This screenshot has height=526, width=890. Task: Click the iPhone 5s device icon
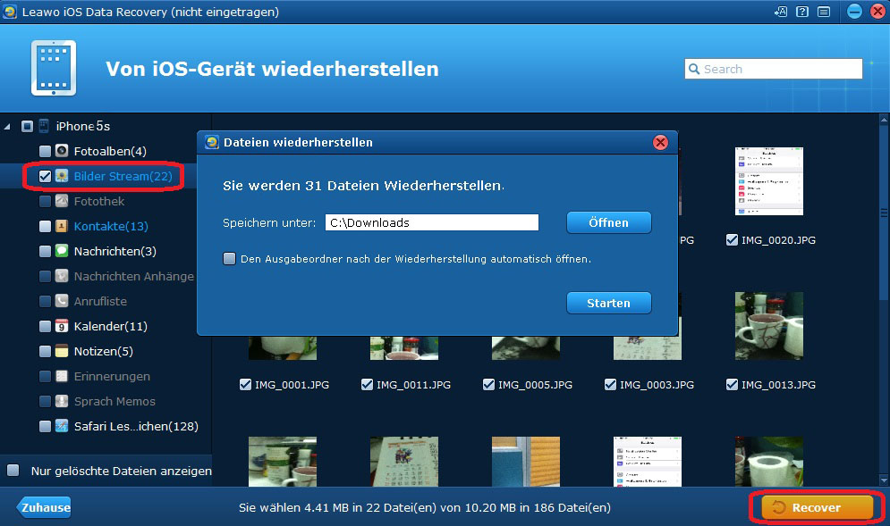pyautogui.click(x=44, y=126)
